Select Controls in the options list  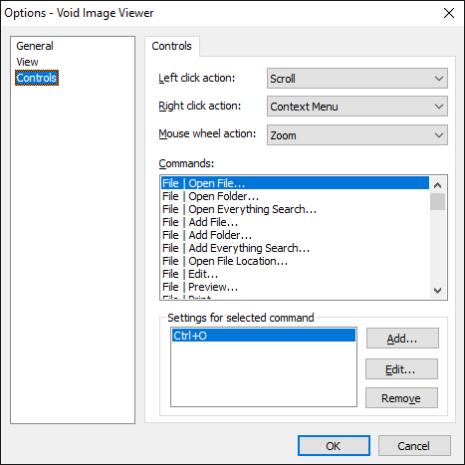[37, 78]
